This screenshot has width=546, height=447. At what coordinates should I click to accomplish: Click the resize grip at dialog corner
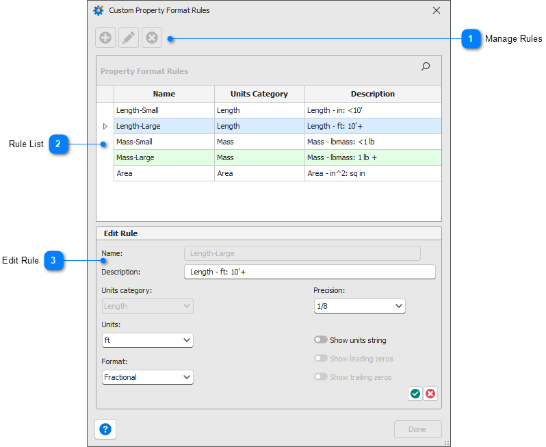446,443
